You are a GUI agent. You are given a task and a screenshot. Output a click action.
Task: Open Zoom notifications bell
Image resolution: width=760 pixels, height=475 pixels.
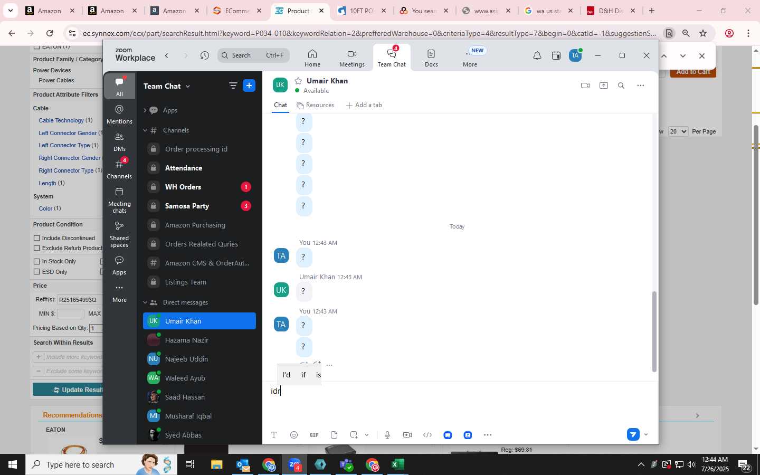pyautogui.click(x=537, y=55)
